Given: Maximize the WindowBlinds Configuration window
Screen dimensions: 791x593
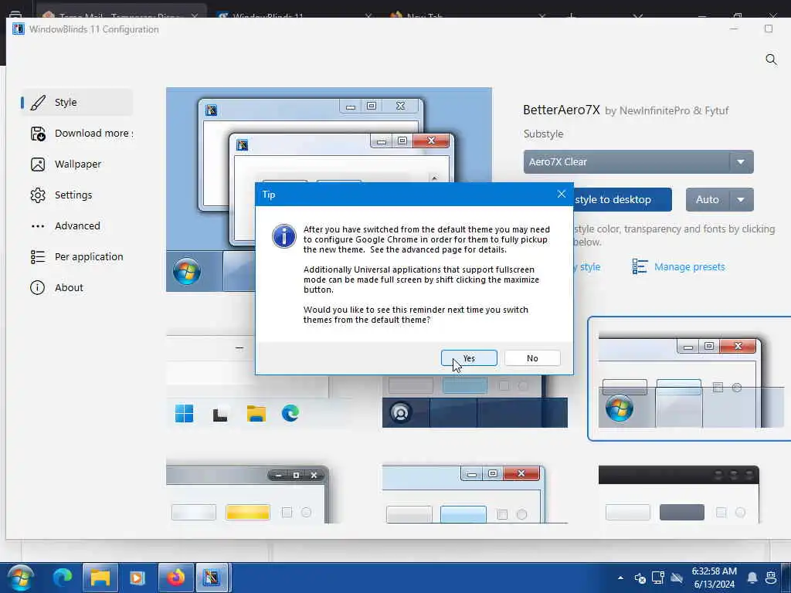Looking at the screenshot, I should coord(769,29).
